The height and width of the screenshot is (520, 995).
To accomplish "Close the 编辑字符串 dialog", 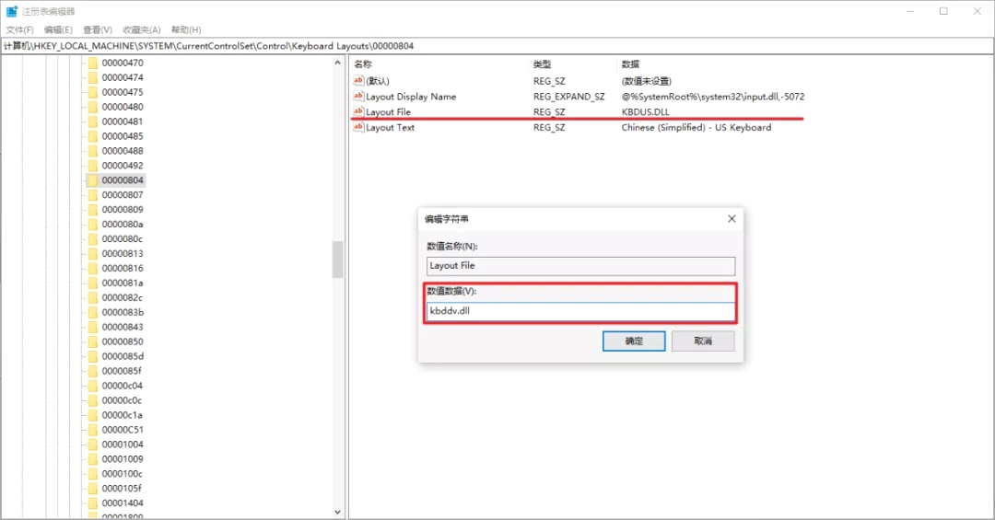I will click(x=732, y=219).
